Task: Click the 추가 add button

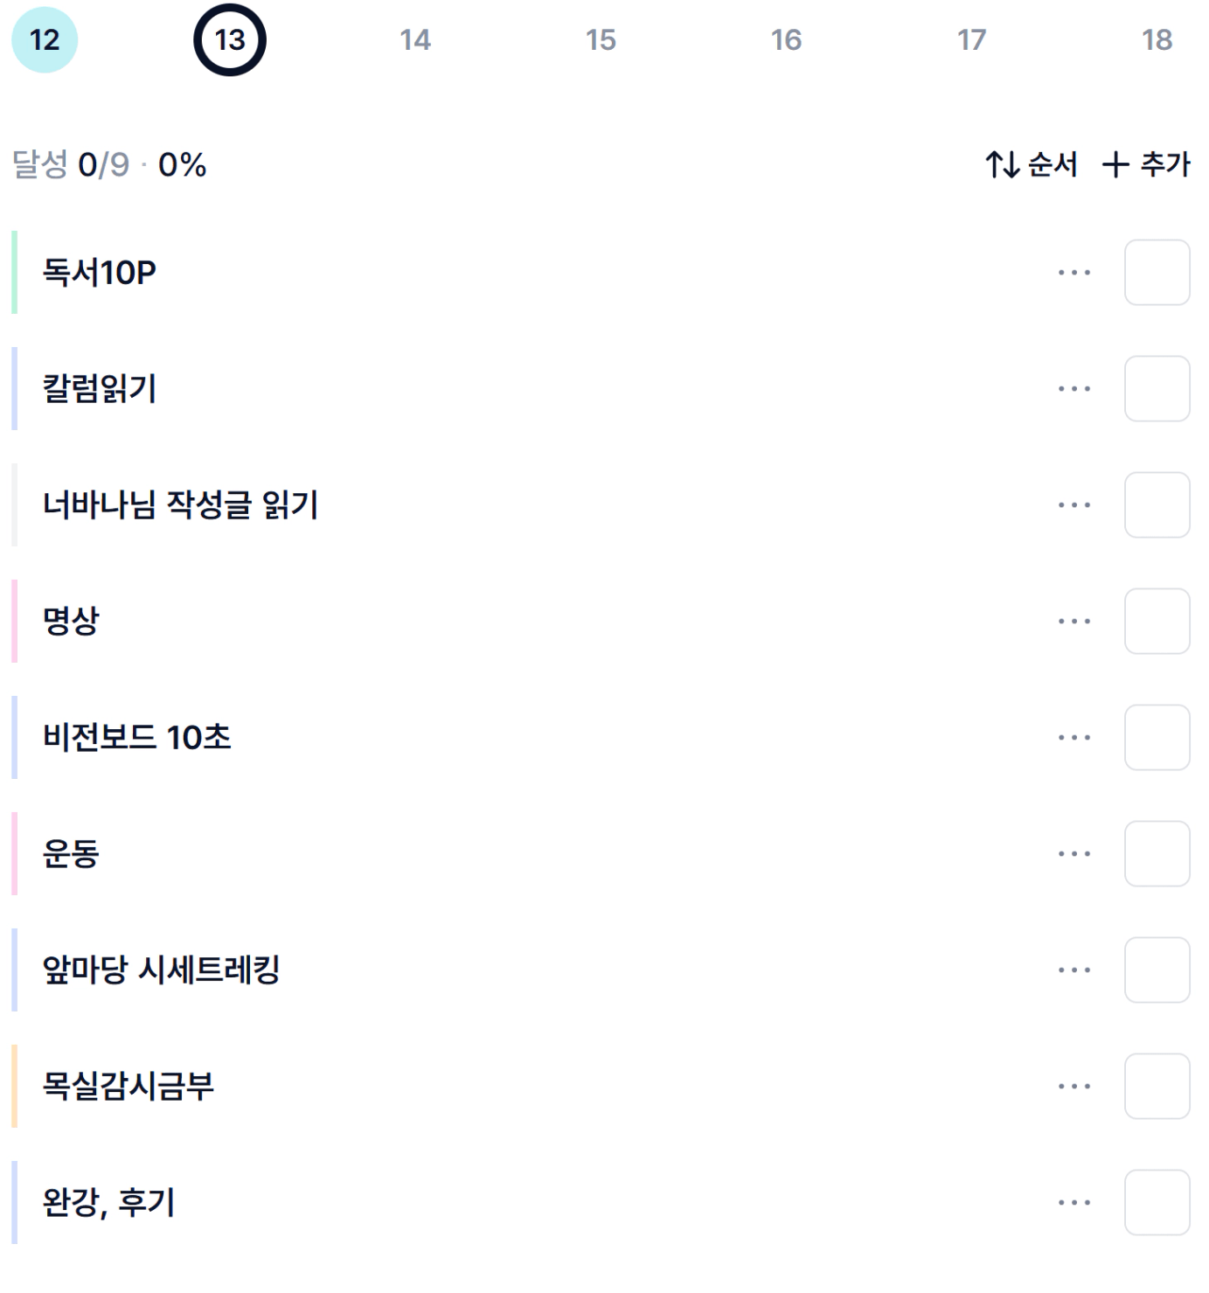Action: [1146, 164]
